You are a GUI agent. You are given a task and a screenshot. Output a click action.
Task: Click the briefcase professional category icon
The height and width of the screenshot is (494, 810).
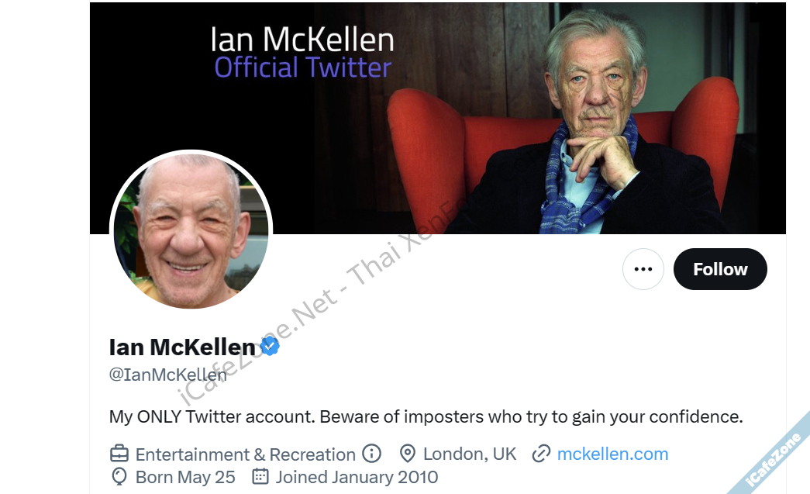pyautogui.click(x=119, y=454)
